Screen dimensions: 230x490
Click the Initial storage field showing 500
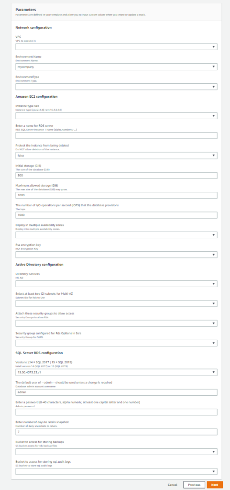point(116,175)
